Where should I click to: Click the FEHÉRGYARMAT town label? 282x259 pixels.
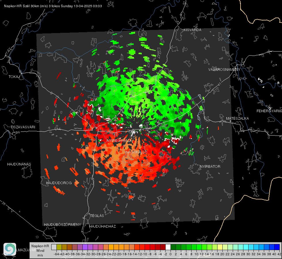pos(269,111)
